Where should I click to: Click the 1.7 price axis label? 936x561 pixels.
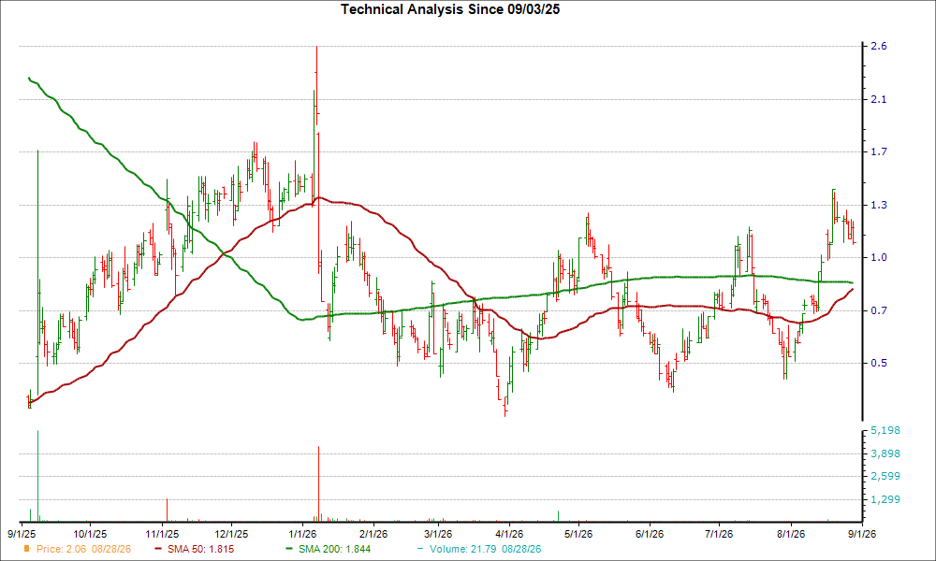879,152
